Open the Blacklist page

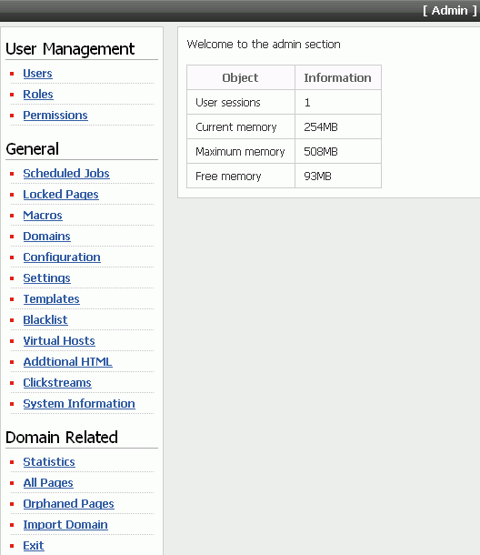coord(45,319)
